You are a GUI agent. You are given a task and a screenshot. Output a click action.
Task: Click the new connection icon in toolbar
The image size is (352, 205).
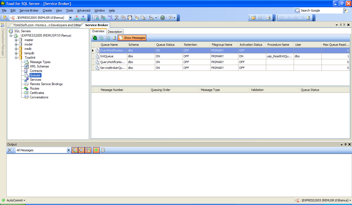(5, 18)
